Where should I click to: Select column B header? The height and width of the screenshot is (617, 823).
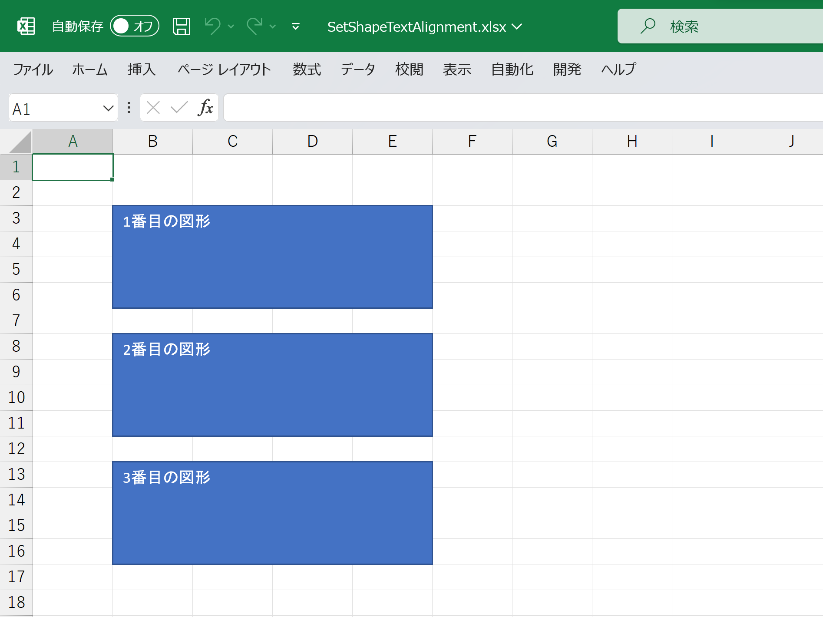[153, 142]
